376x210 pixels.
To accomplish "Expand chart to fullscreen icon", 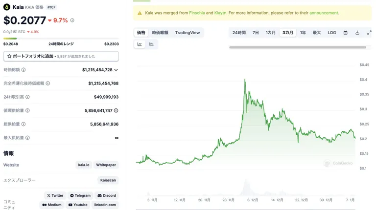I will (369, 33).
